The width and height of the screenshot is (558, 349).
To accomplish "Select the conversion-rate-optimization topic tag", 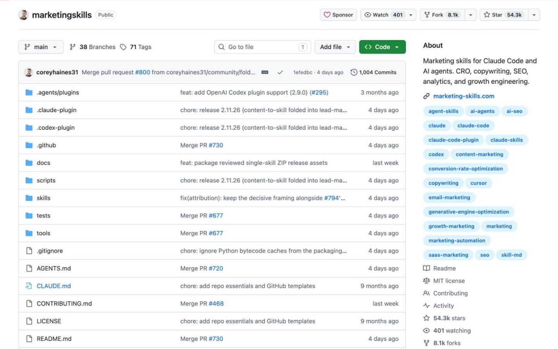I will (465, 169).
